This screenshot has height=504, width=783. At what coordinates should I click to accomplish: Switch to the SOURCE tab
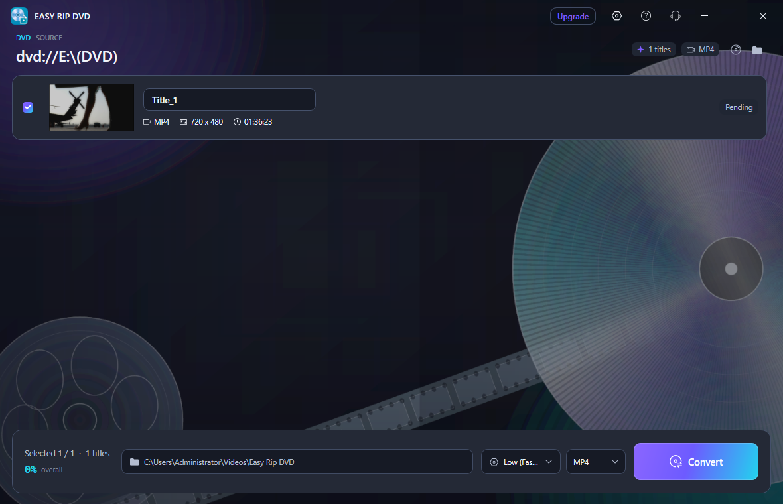(49, 38)
